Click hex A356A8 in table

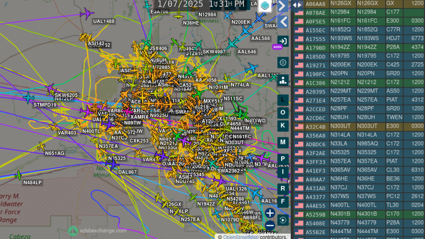315,135
